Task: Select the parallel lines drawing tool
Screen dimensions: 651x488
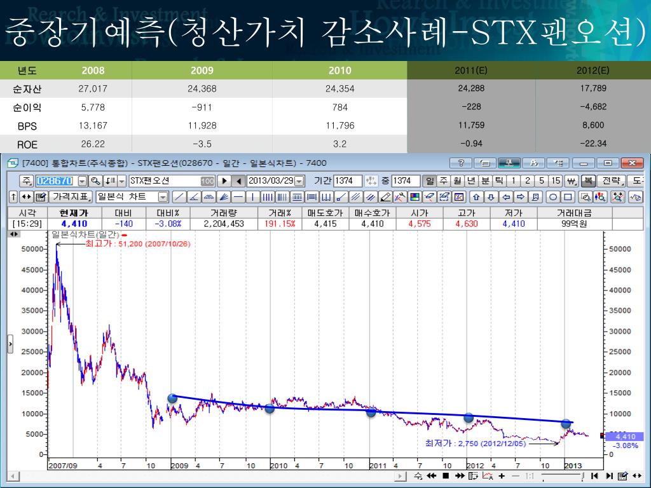Action: 355,197
